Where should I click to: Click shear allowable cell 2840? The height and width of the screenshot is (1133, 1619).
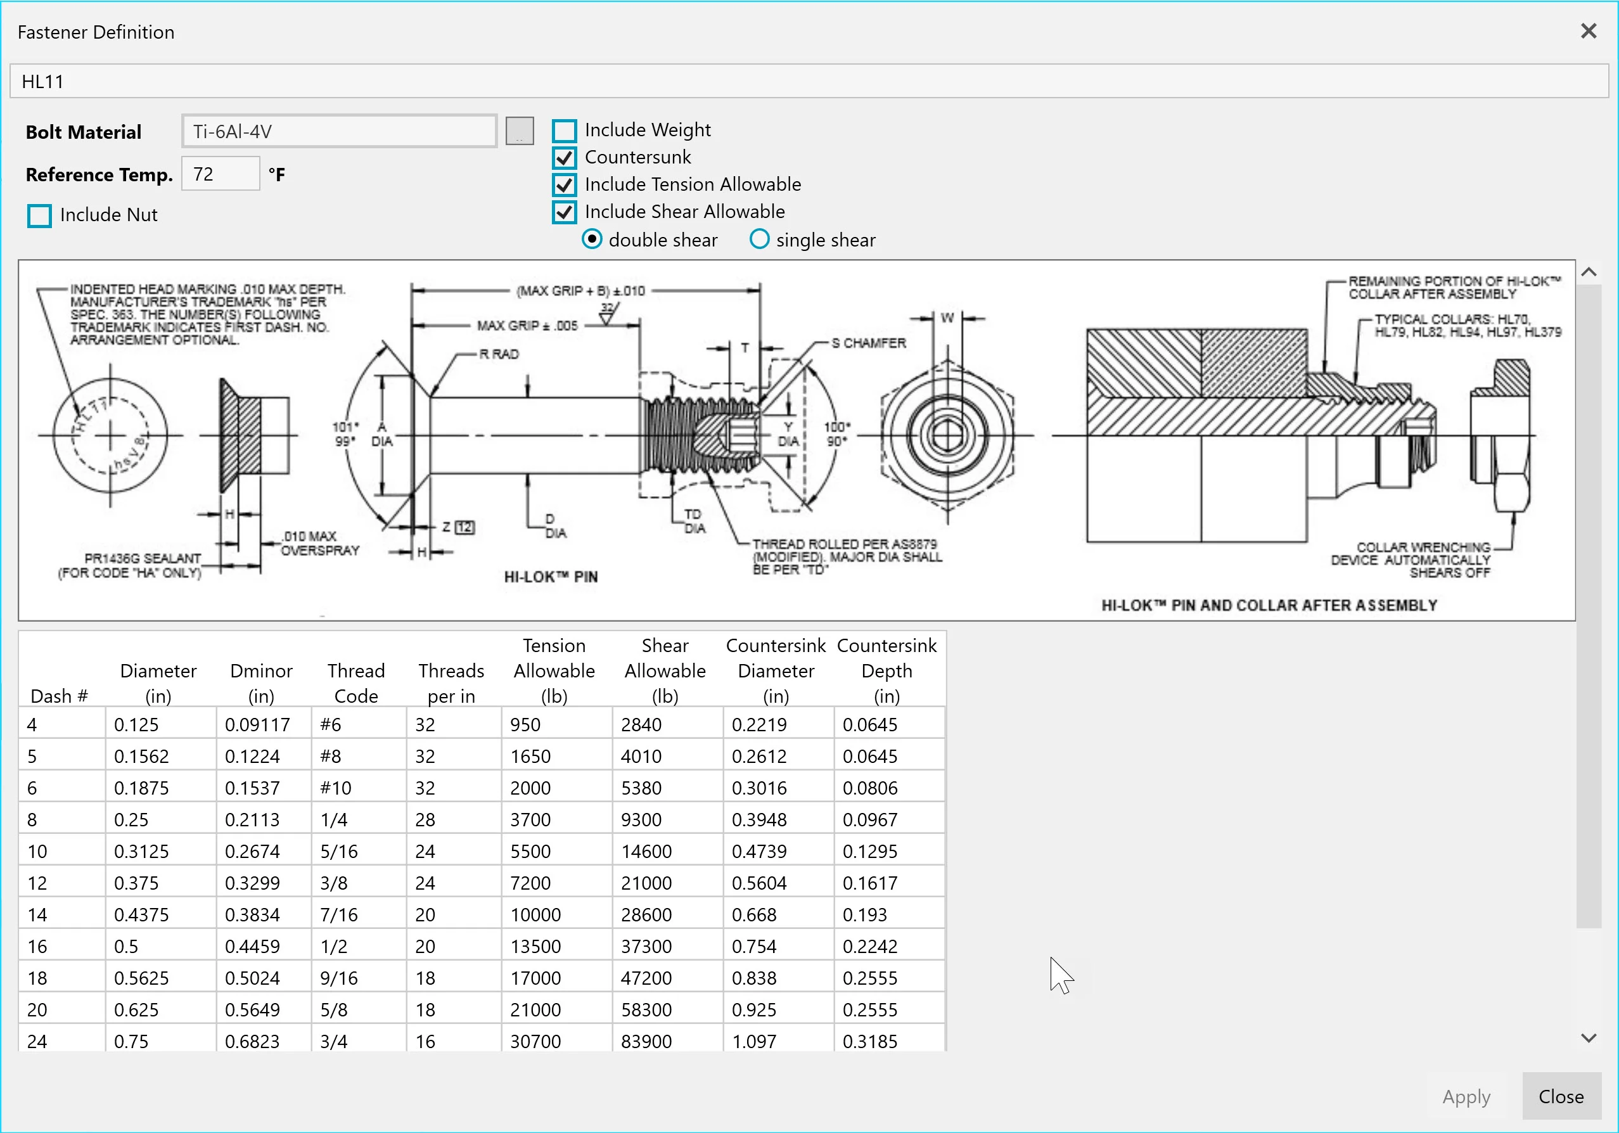tap(668, 724)
